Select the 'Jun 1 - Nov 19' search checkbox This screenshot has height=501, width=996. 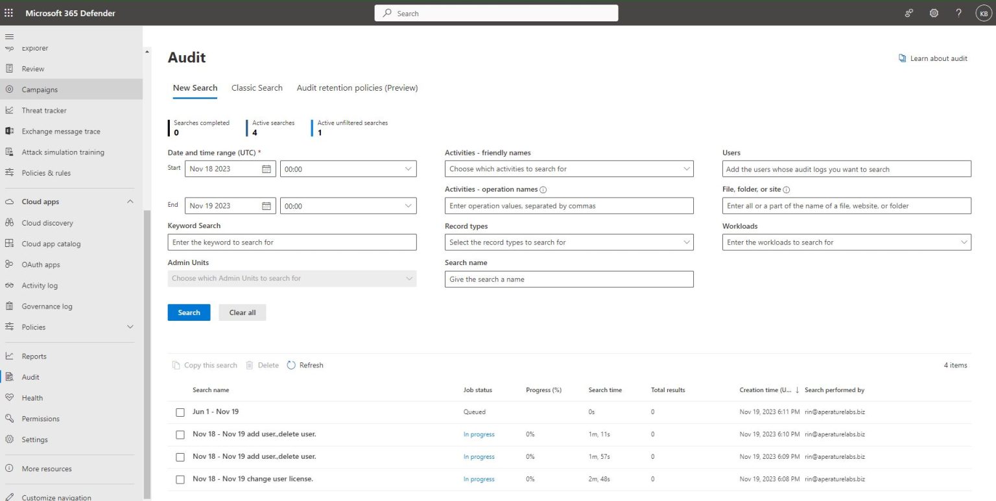pos(180,412)
